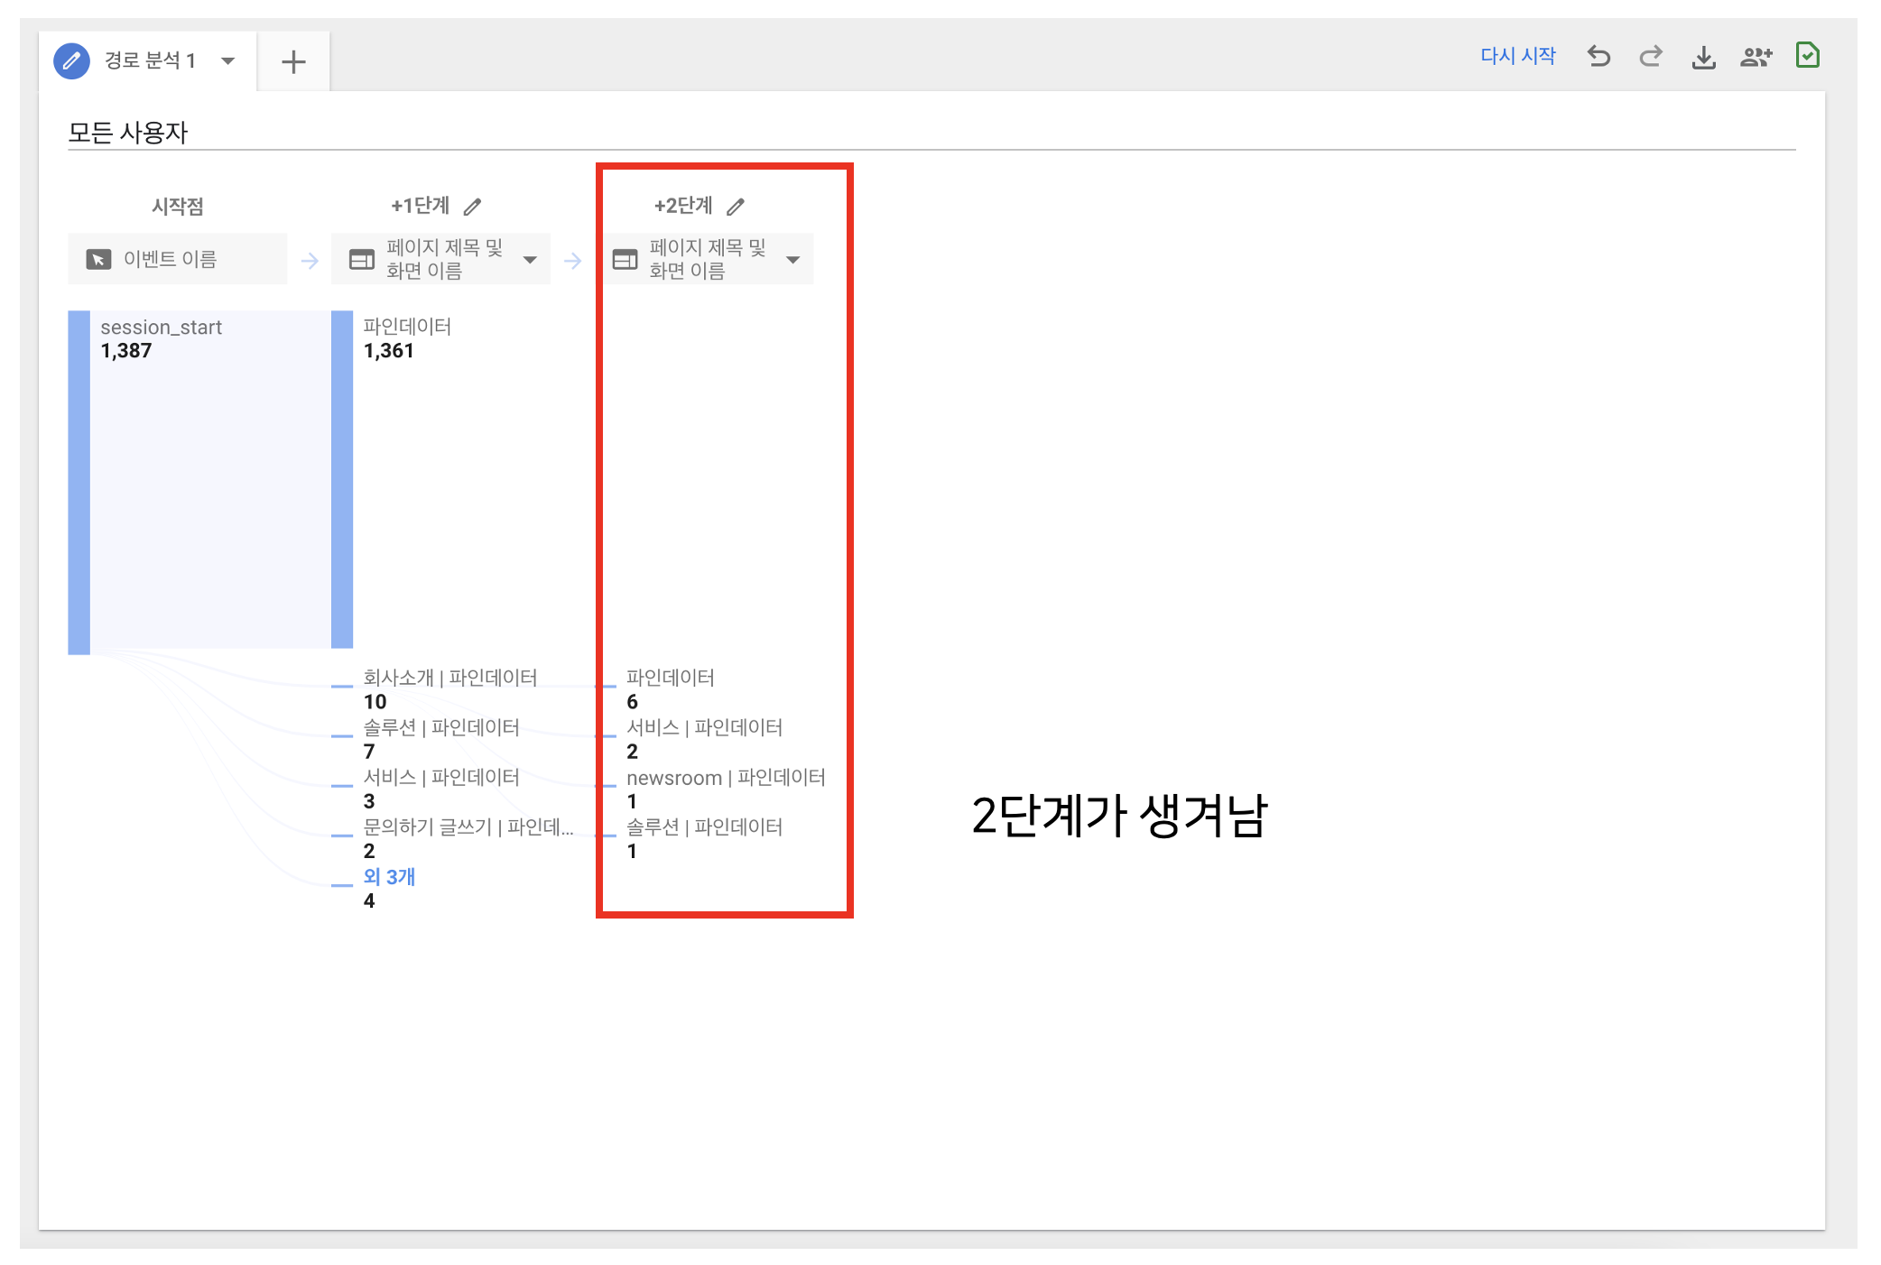This screenshot has height=1265, width=1881.
Task: Open 경로 분석 1 tab dropdown arrow
Action: click(x=228, y=61)
